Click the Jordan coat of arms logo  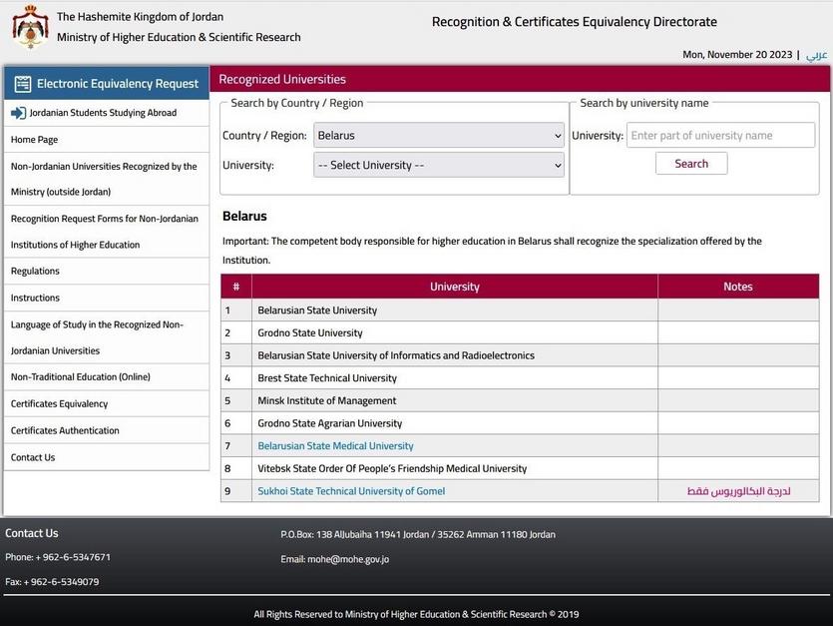30,27
